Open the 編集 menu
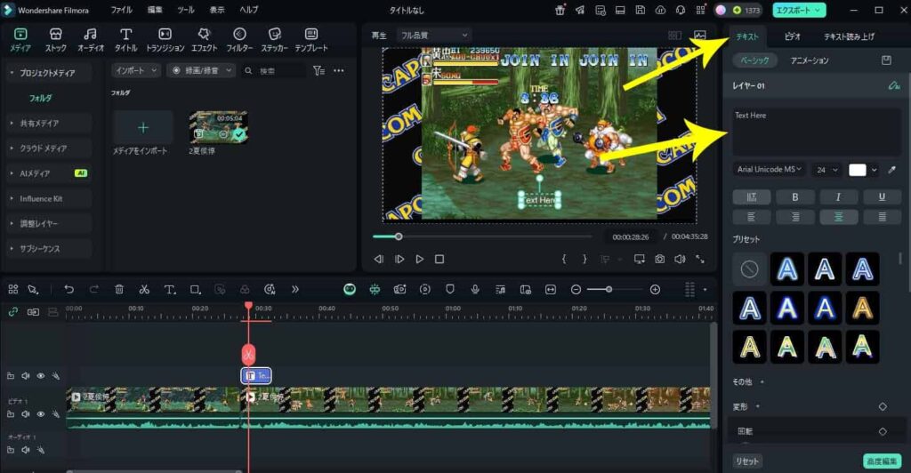 click(x=155, y=10)
